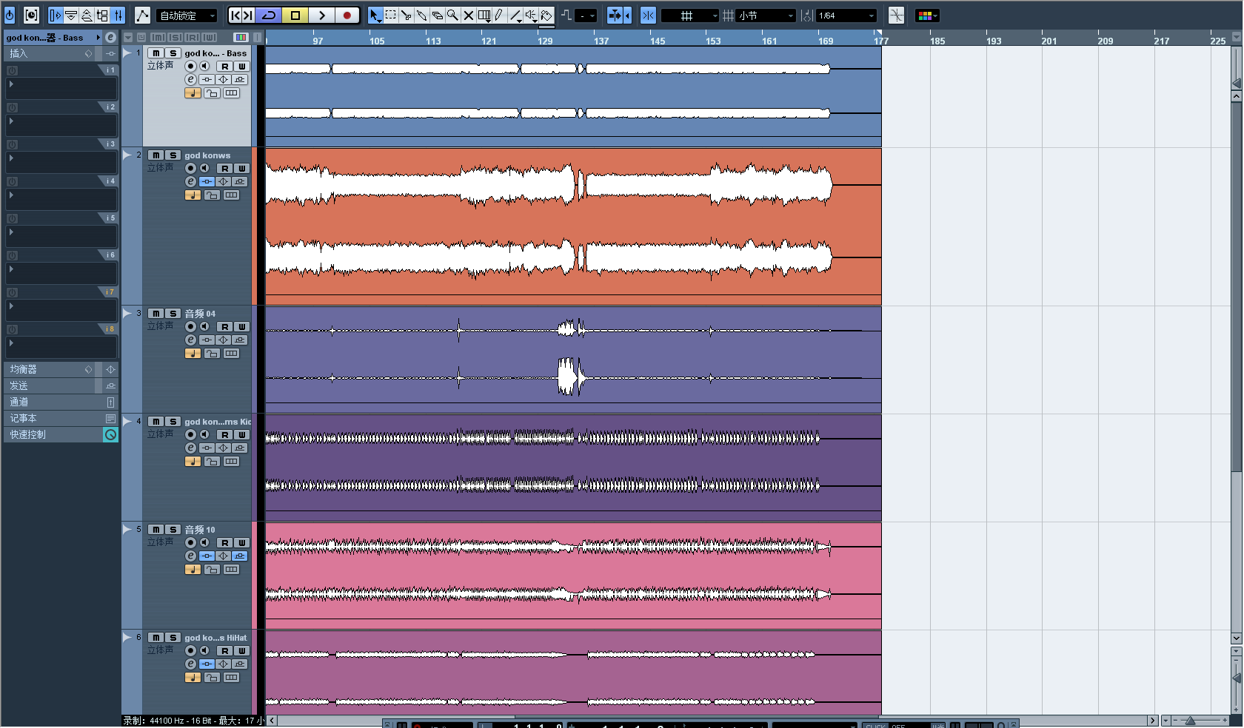Click the vertical zoom slider thumb

click(x=1237, y=678)
